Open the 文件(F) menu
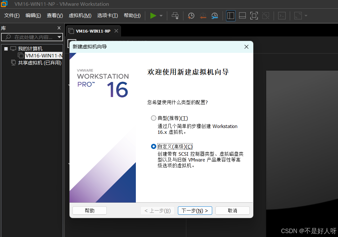 click(12, 15)
